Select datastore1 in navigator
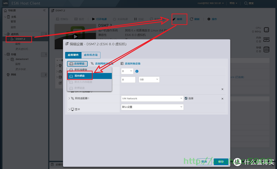Screen dimensions: 277x169 (22, 59)
